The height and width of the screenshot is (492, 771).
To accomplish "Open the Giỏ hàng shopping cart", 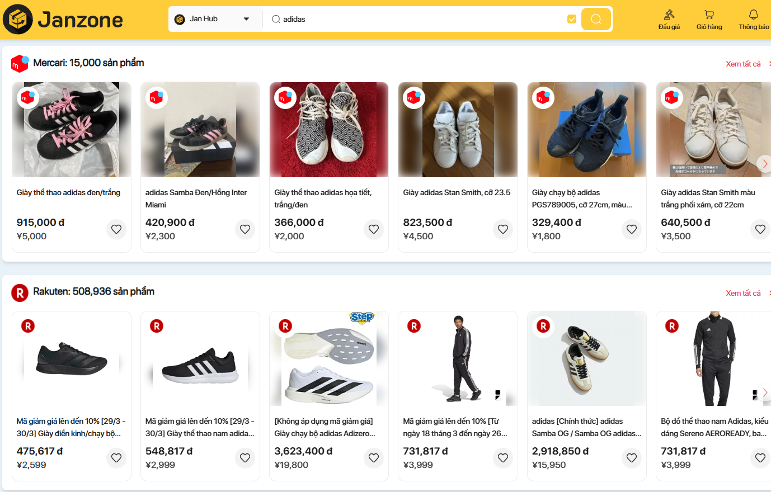I will 709,19.
